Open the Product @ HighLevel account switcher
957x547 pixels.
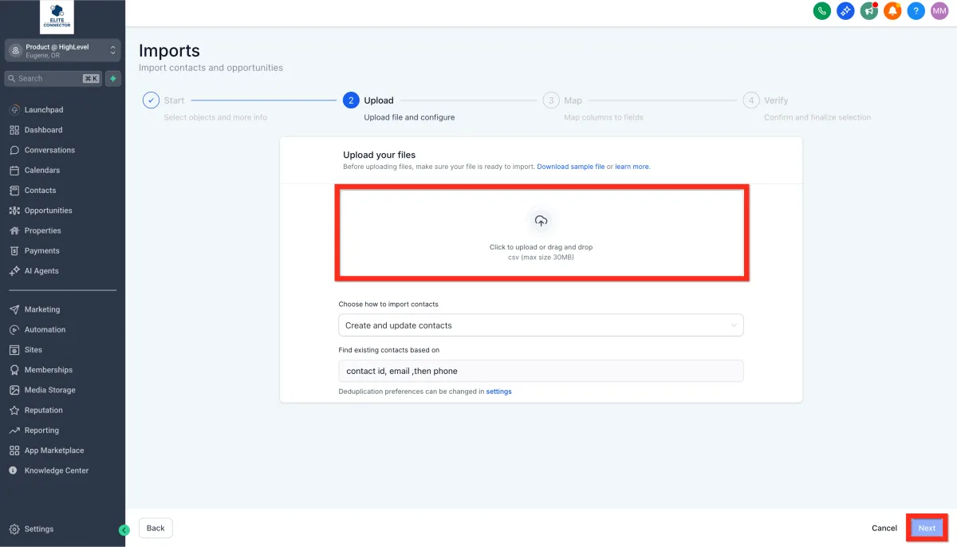click(x=62, y=50)
